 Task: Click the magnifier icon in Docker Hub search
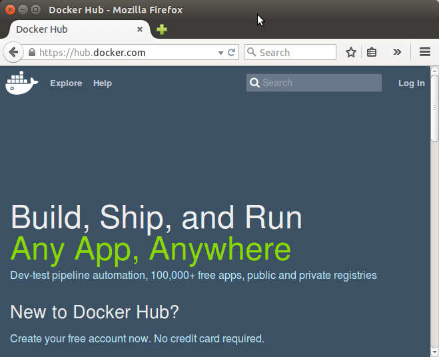point(254,83)
